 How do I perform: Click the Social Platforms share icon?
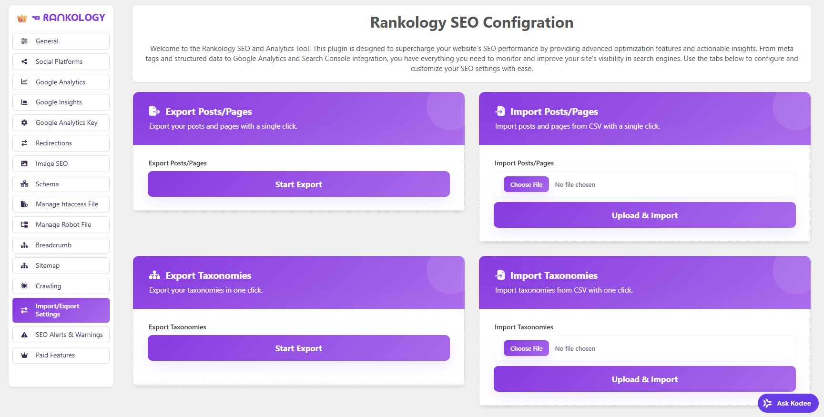coord(24,61)
